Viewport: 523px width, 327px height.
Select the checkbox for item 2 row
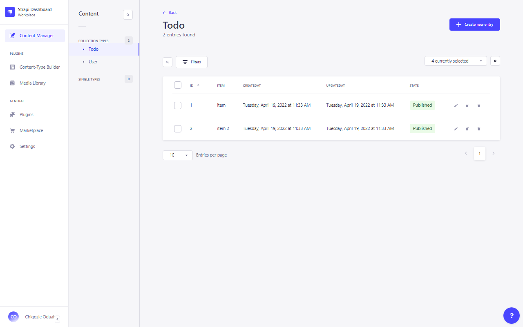178,129
